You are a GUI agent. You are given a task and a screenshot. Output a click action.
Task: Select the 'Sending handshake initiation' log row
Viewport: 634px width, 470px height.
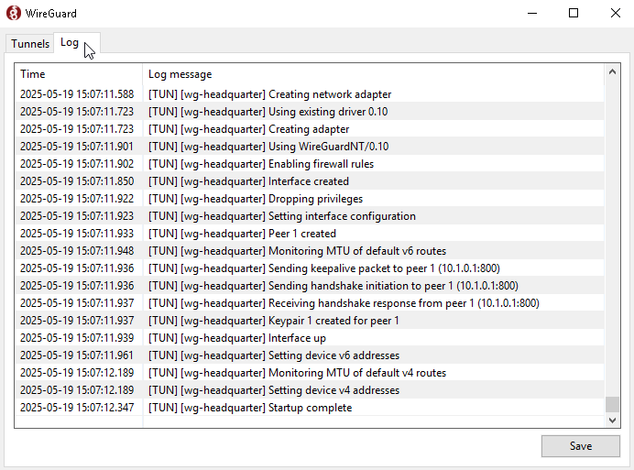pyautogui.click(x=310, y=286)
